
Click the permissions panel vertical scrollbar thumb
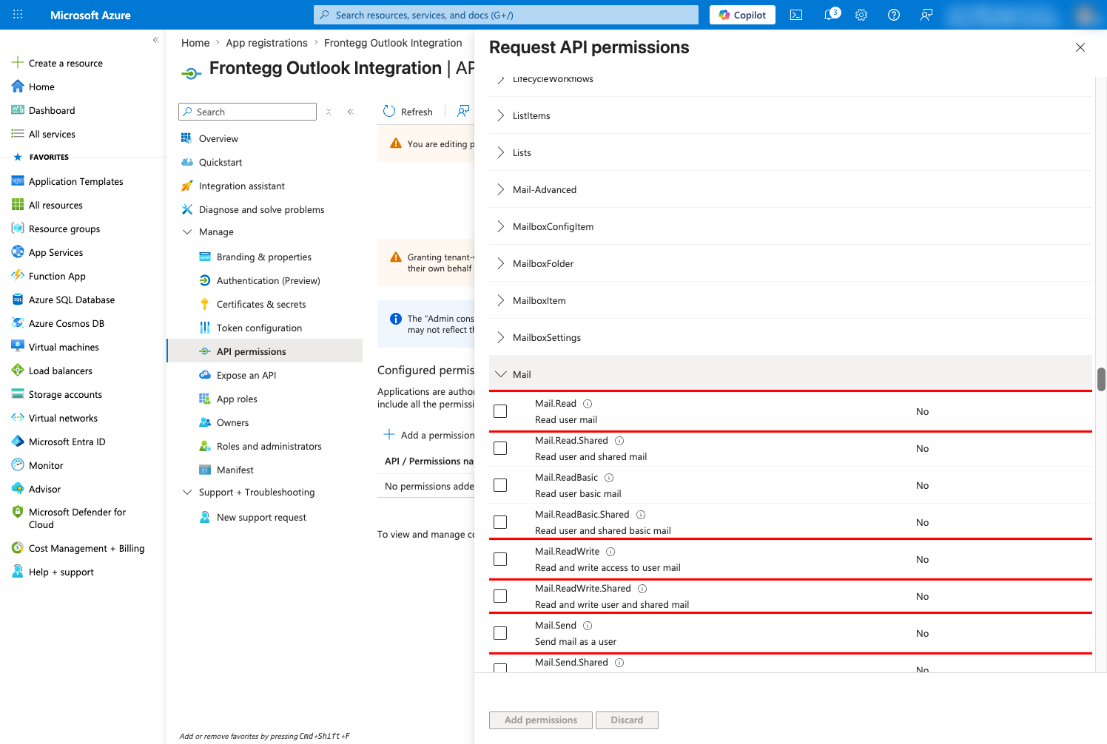pyautogui.click(x=1101, y=379)
